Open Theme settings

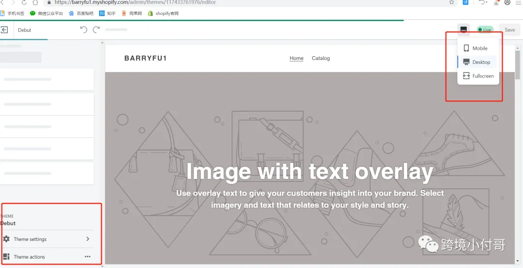point(47,239)
